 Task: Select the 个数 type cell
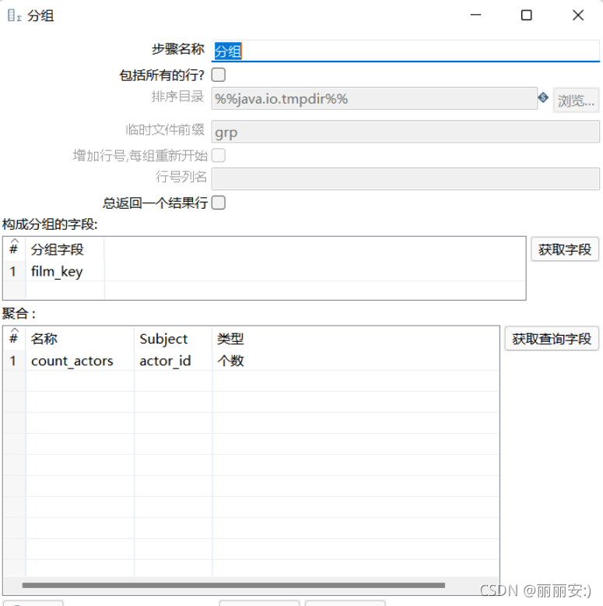[356, 361]
